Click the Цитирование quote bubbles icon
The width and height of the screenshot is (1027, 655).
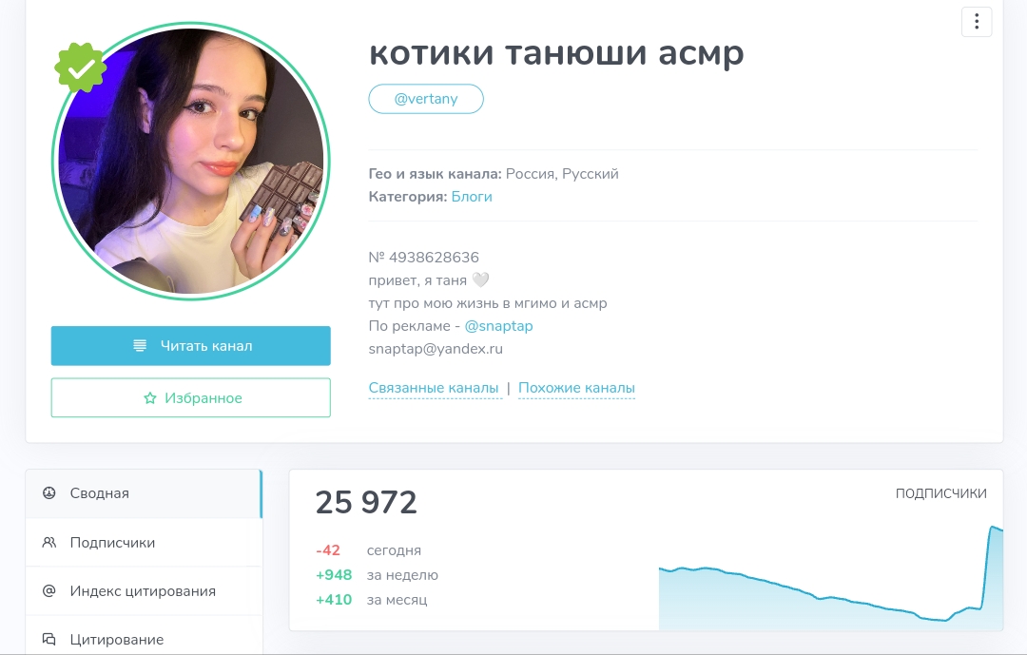49,639
